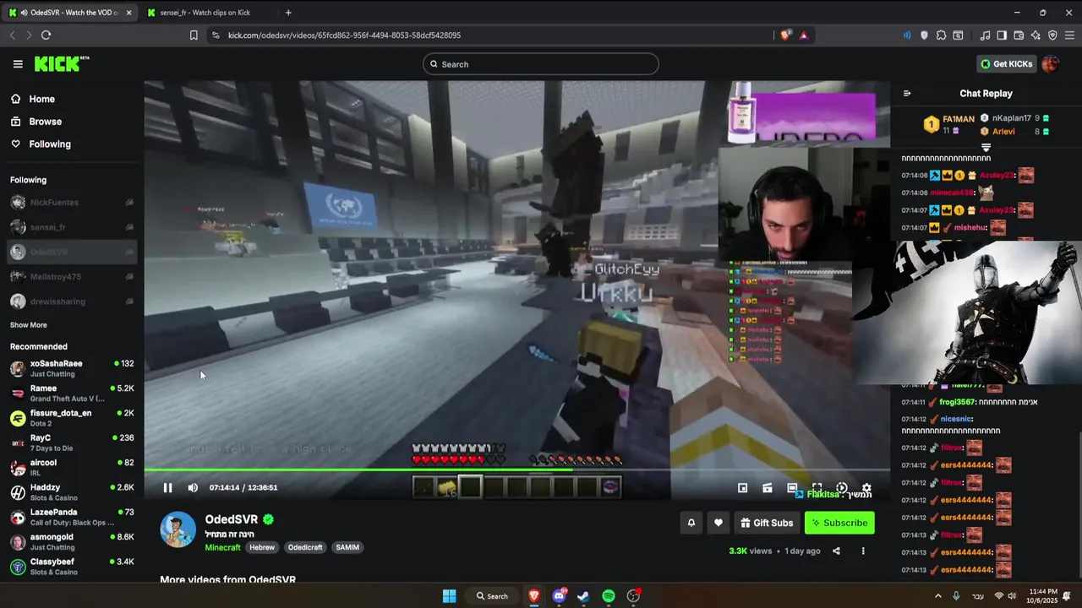Follow channel with heart button

(718, 523)
